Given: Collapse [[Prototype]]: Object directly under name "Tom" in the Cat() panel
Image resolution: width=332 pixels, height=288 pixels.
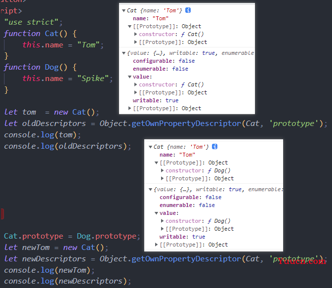Looking at the screenshot, I should 130,27.
